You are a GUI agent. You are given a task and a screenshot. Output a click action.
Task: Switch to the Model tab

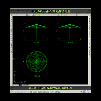[x=20, y=85]
